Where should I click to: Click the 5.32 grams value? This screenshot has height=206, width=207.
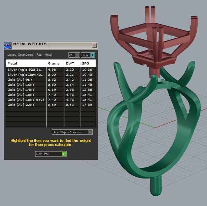click(52, 80)
